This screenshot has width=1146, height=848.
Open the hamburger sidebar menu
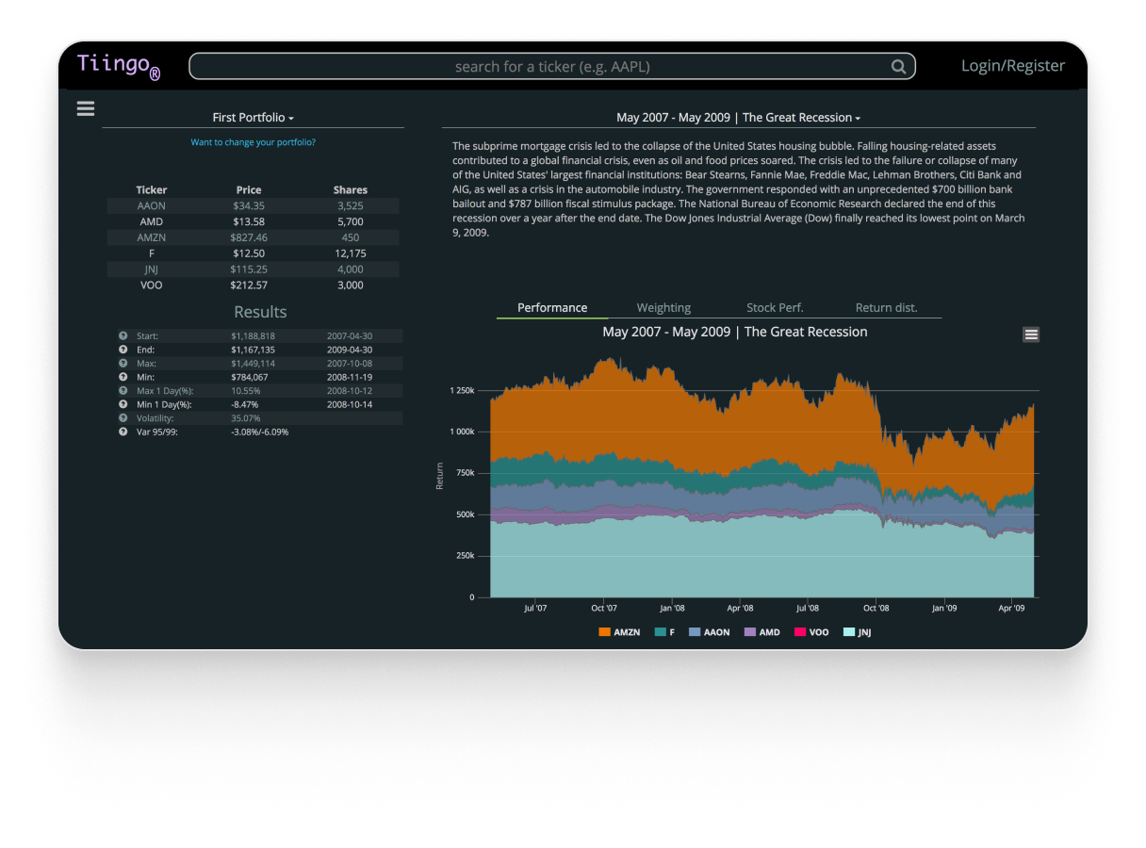pos(86,109)
